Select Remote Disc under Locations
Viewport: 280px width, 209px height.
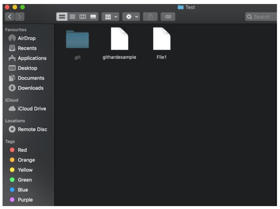pyautogui.click(x=28, y=129)
